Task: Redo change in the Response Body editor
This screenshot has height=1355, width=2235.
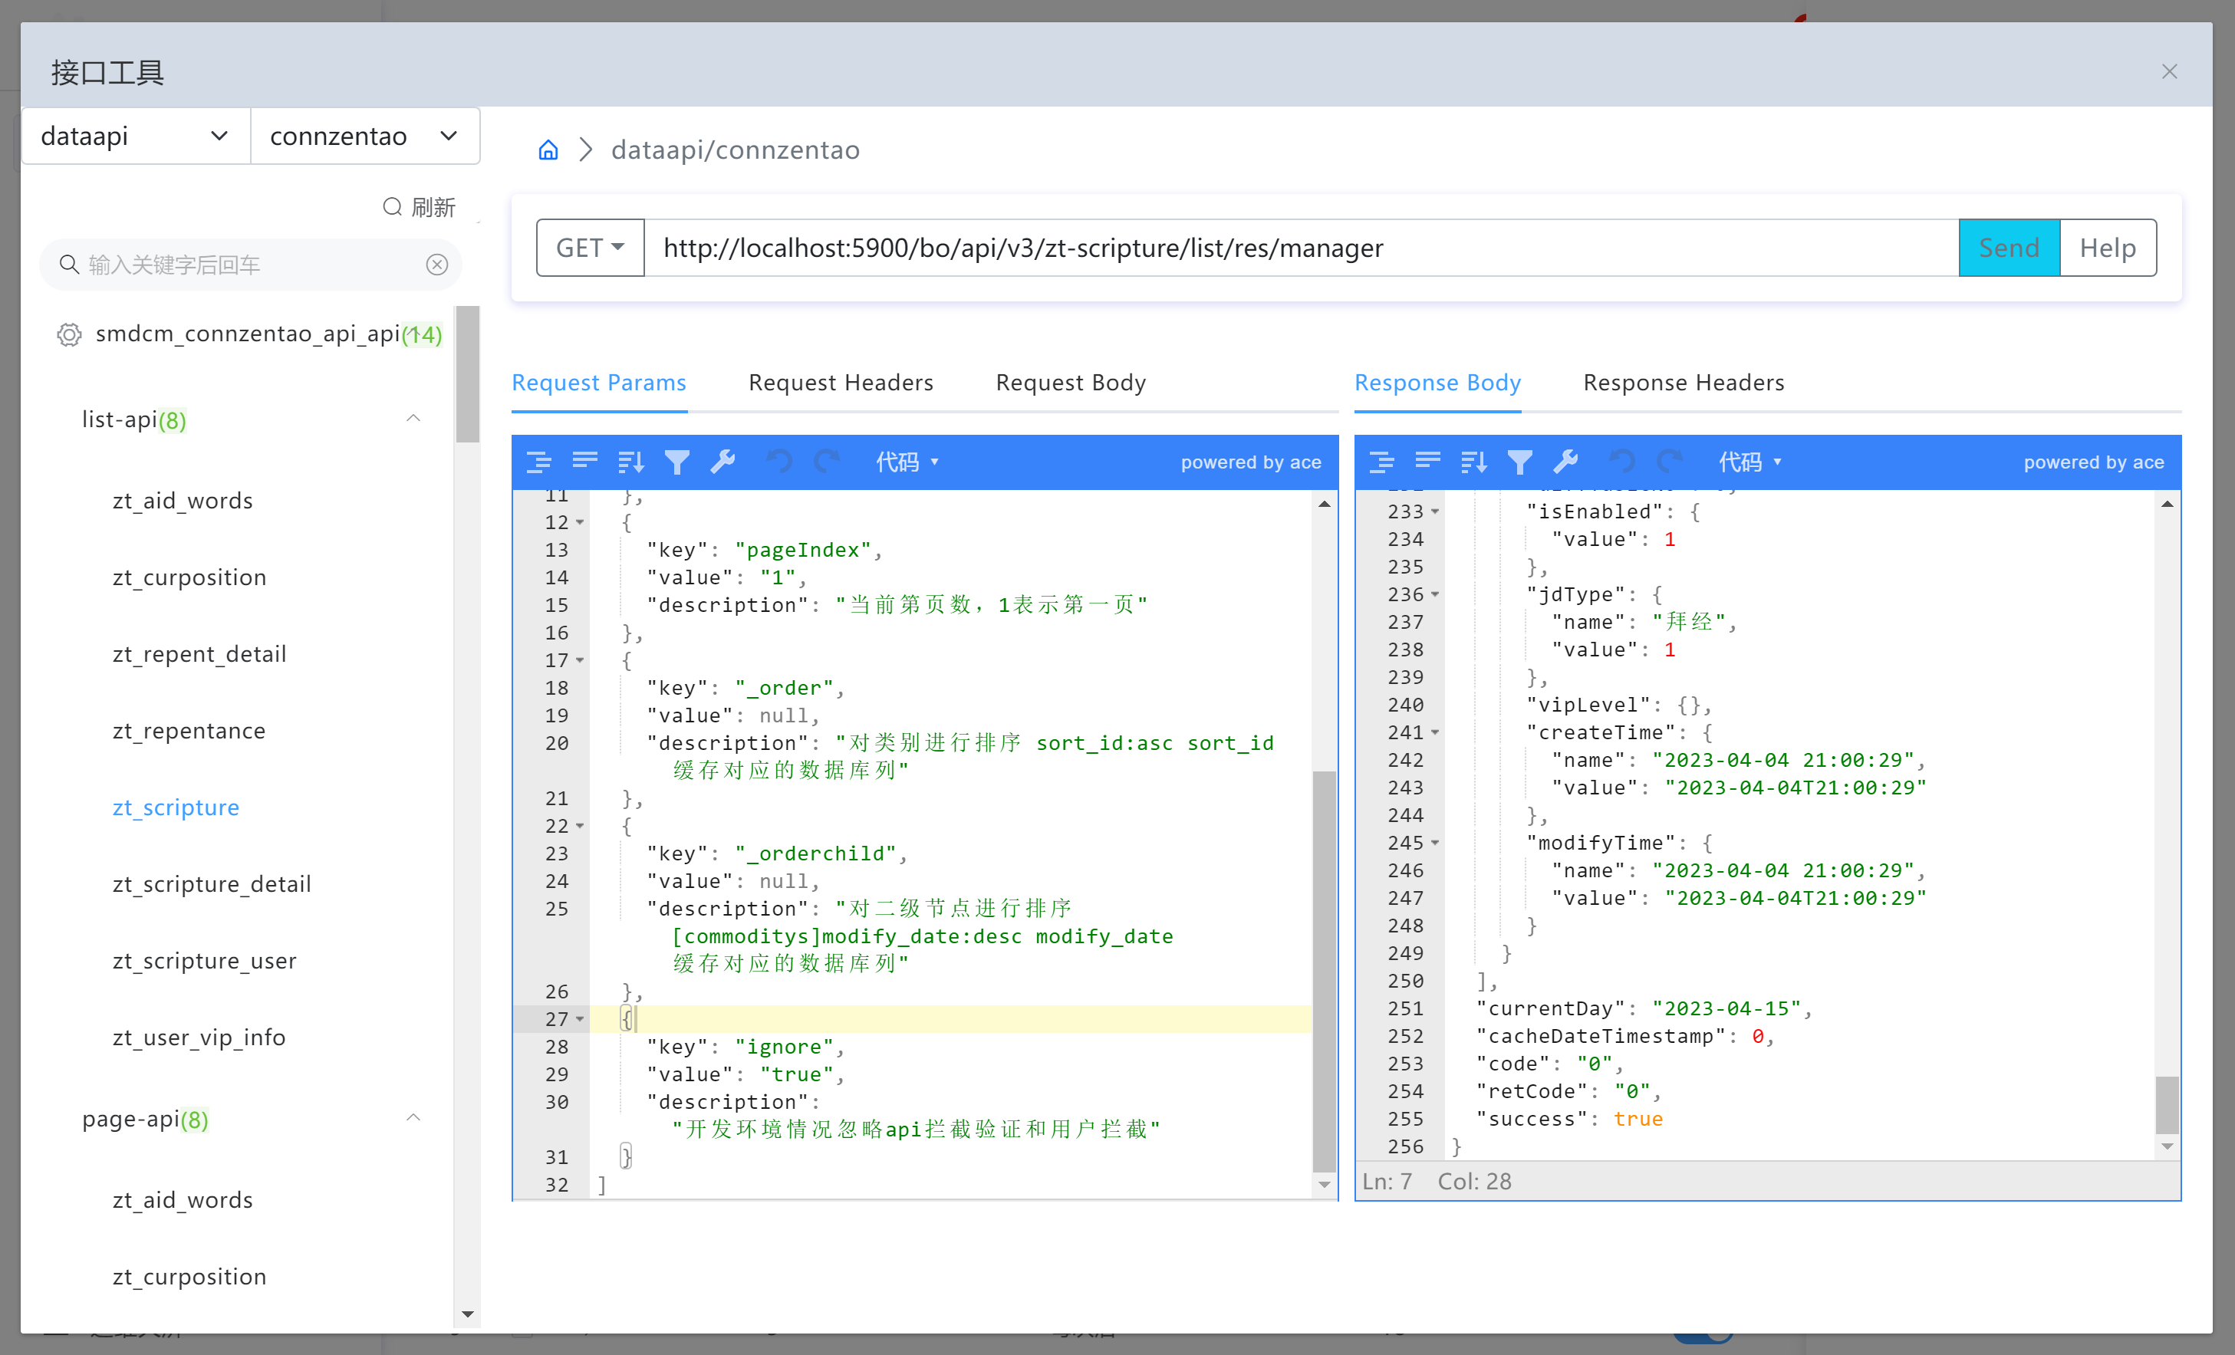Action: click(x=1668, y=462)
